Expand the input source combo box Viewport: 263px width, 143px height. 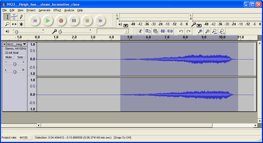point(127,31)
